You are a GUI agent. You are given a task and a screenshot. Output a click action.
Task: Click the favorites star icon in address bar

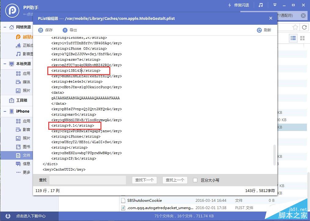point(295,27)
